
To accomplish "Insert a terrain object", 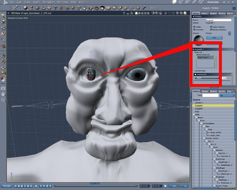I will click(67, 8).
